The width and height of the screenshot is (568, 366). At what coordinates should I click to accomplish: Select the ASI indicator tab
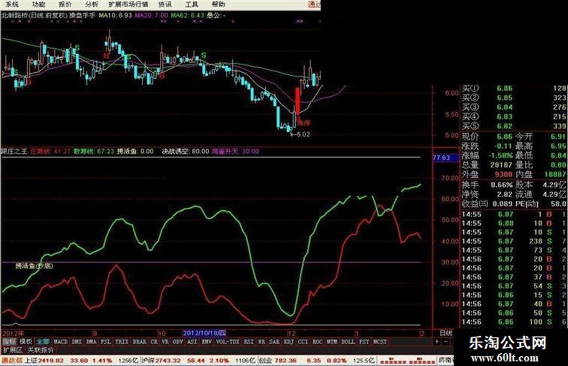pos(192,342)
